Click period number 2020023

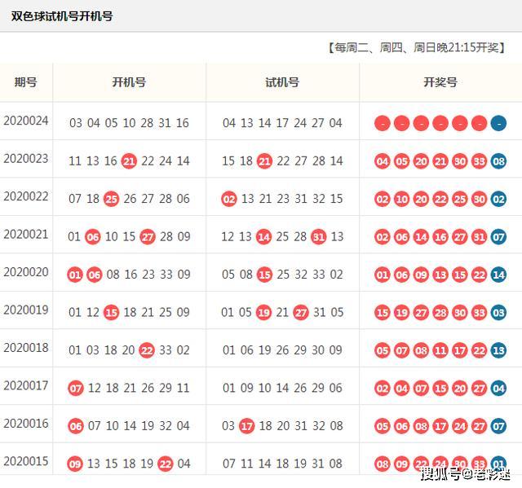pos(26,158)
